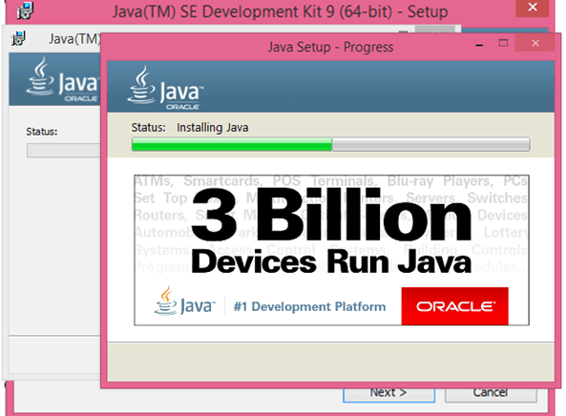Maximize the Java Setup - Progress window
The height and width of the screenshot is (416, 566).
coord(503,43)
